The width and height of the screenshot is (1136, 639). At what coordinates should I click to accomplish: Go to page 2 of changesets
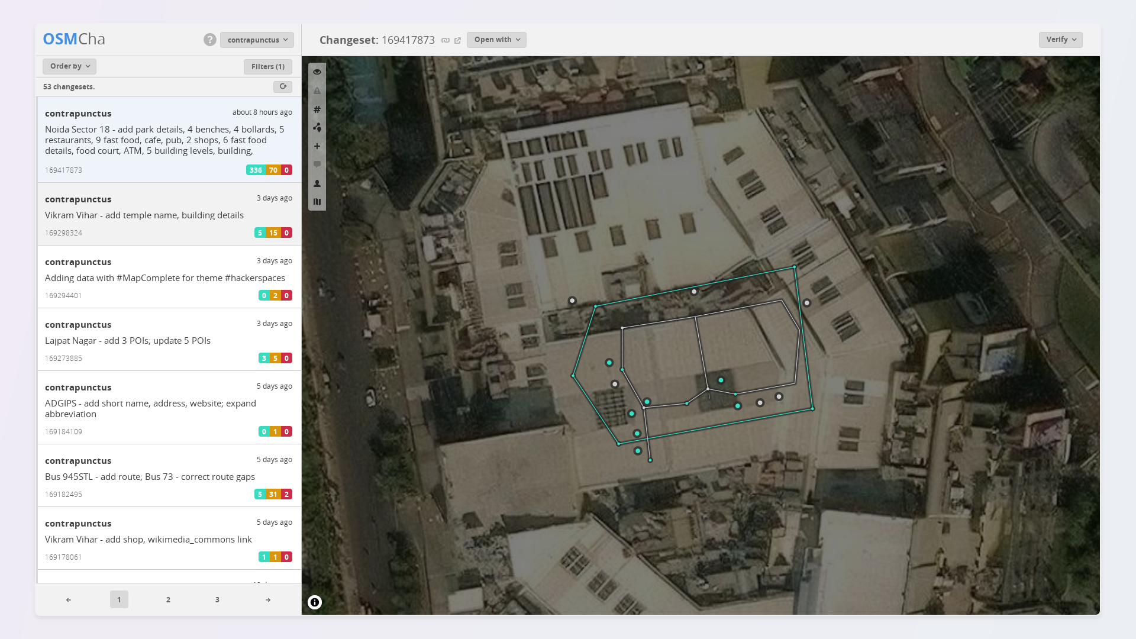[x=168, y=599]
